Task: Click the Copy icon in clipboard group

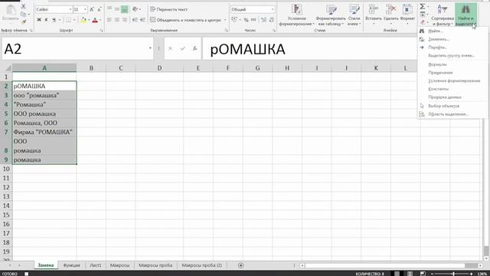Action: point(24,14)
